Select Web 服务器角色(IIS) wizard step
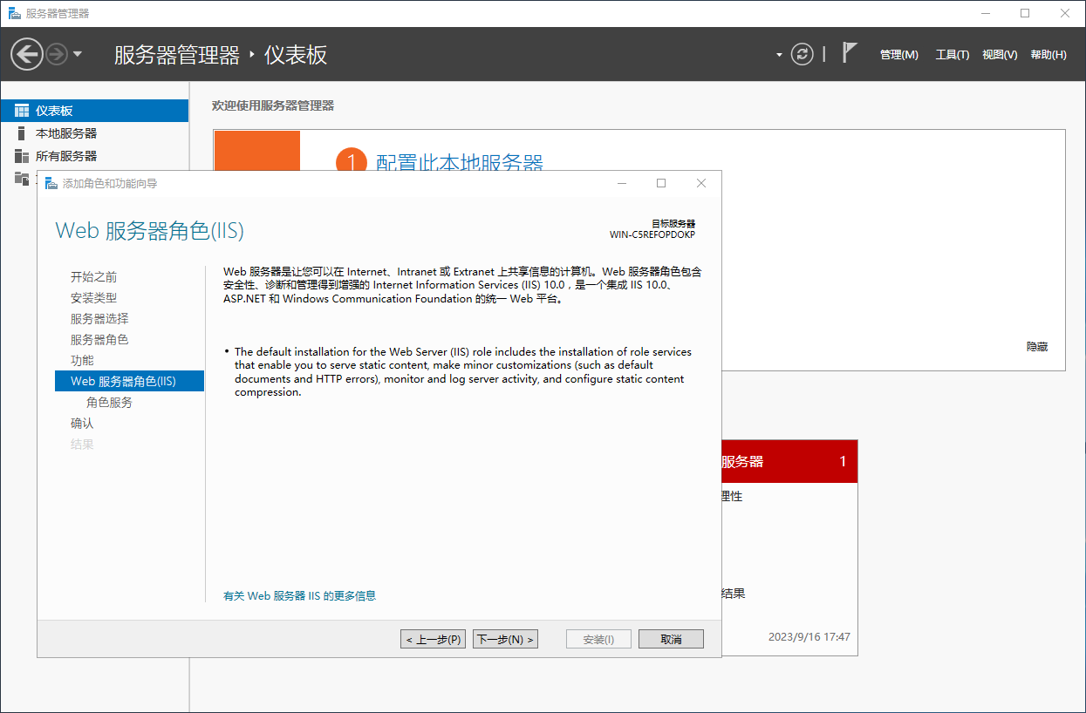 [129, 381]
